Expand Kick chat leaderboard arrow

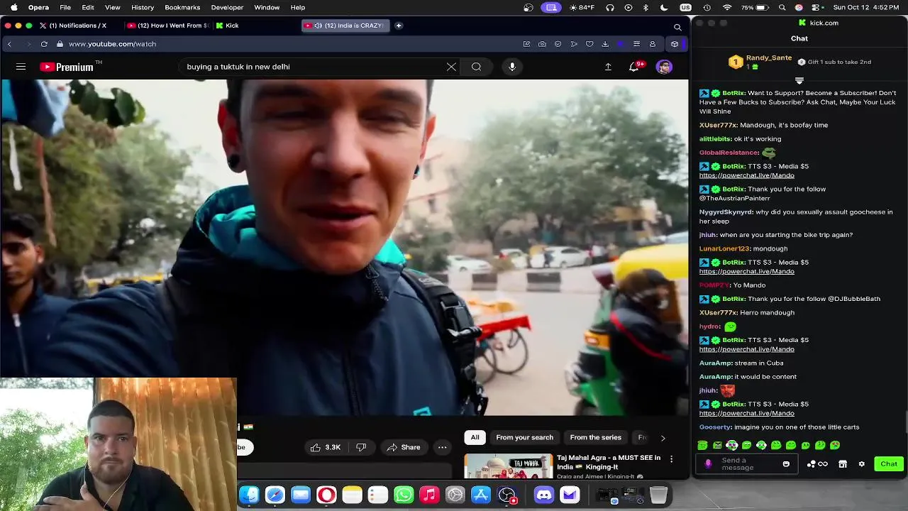point(799,81)
